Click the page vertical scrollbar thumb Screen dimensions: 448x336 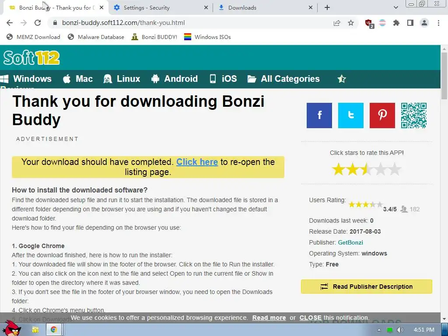click(x=444, y=76)
